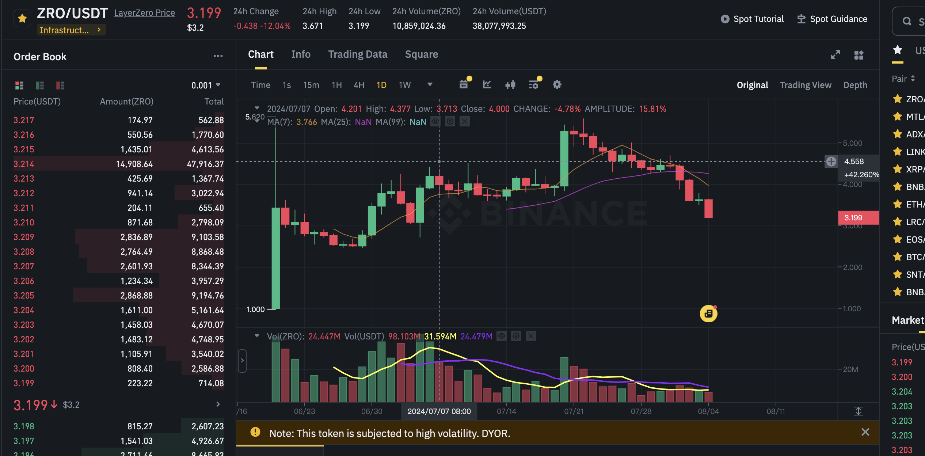Unfavorite the LINK pair star in list
Viewport: 925px width, 456px height.
pos(898,152)
